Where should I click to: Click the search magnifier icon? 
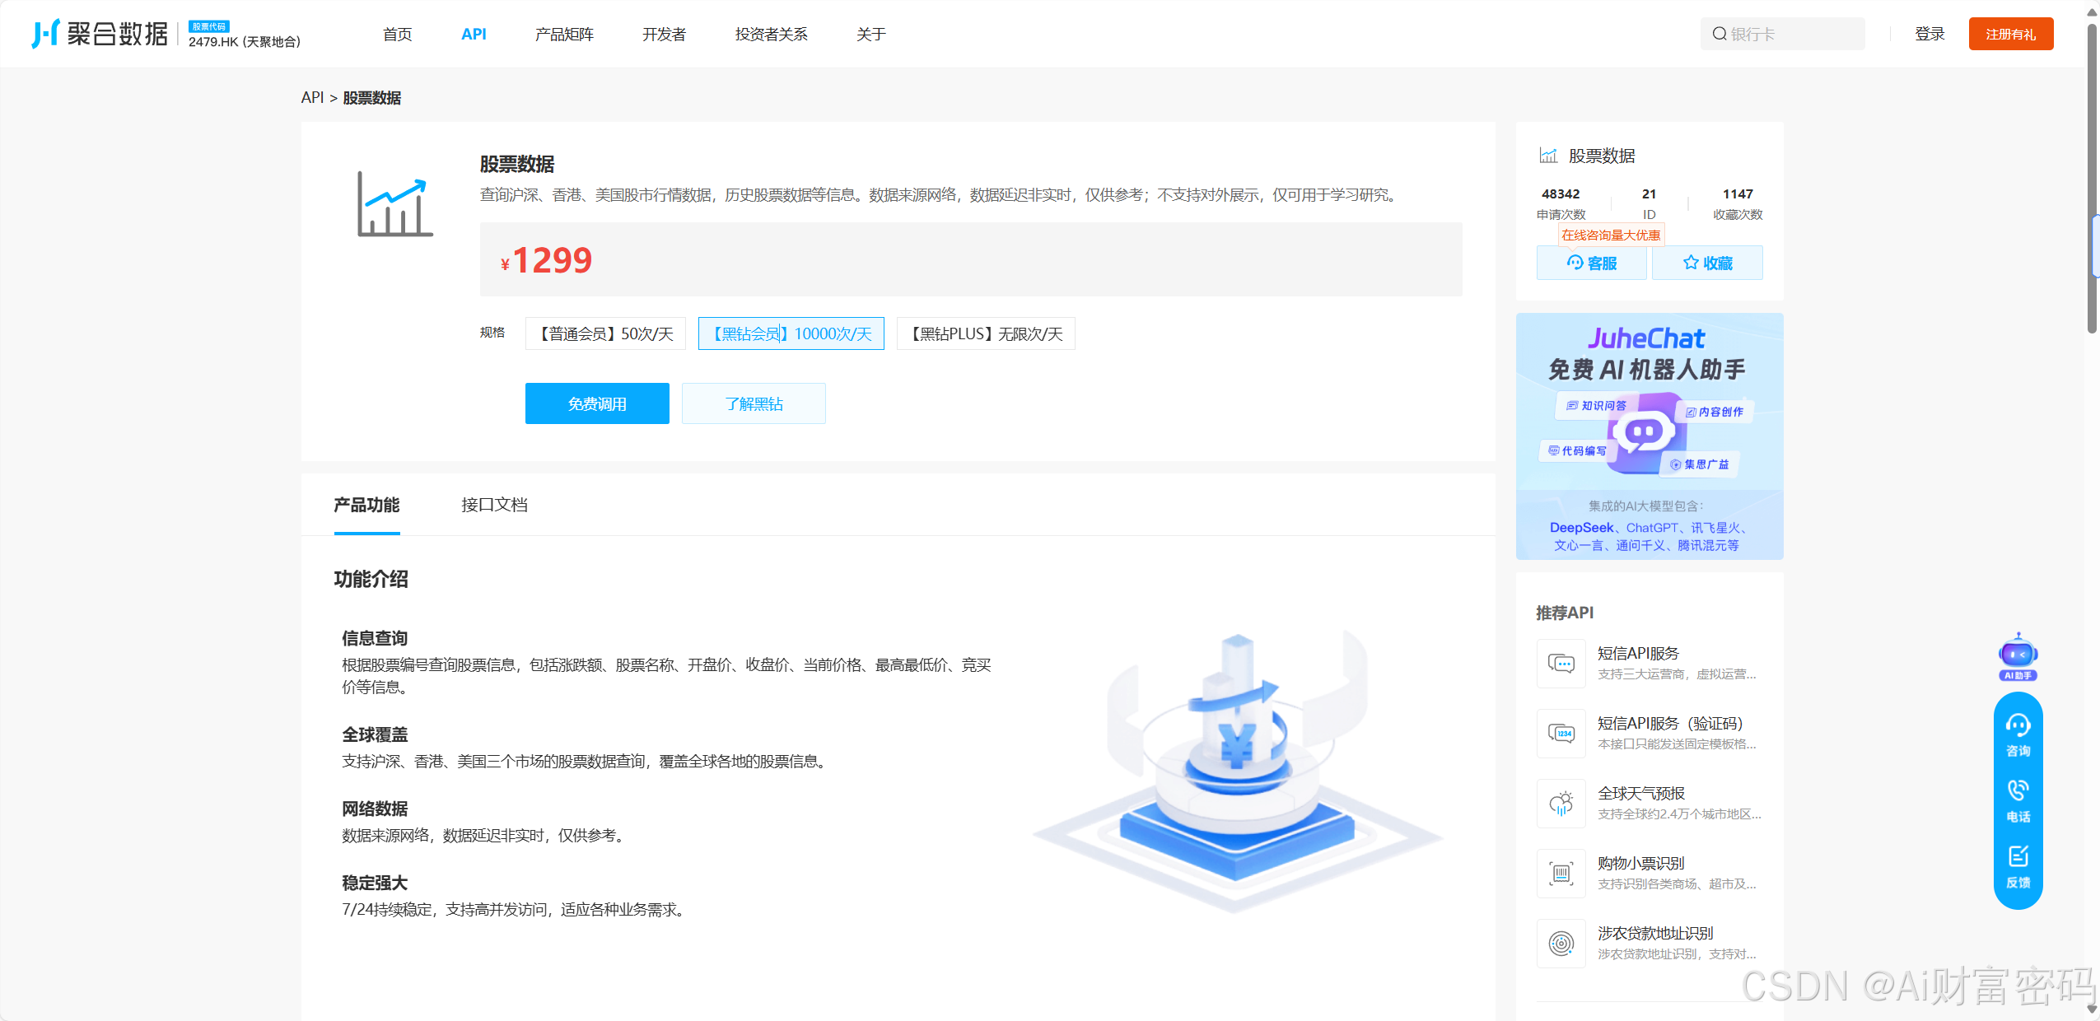[1719, 34]
